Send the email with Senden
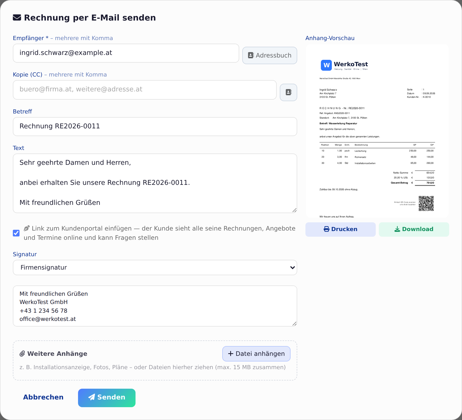The height and width of the screenshot is (420, 462). click(107, 398)
